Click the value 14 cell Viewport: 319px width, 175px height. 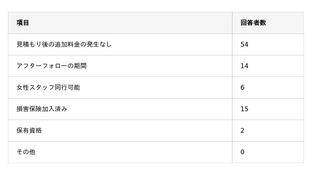244,66
